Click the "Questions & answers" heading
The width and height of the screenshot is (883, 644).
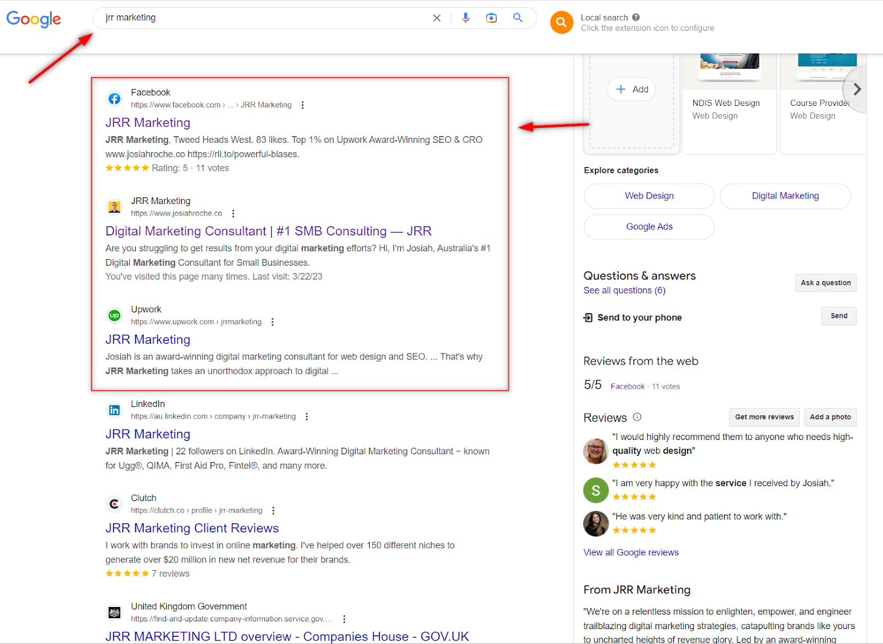(640, 276)
